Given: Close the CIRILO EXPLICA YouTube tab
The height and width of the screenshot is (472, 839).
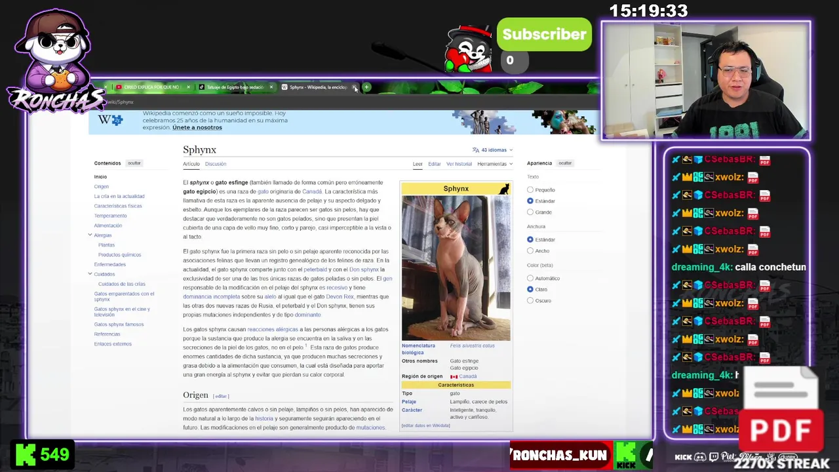Looking at the screenshot, I should (188, 87).
